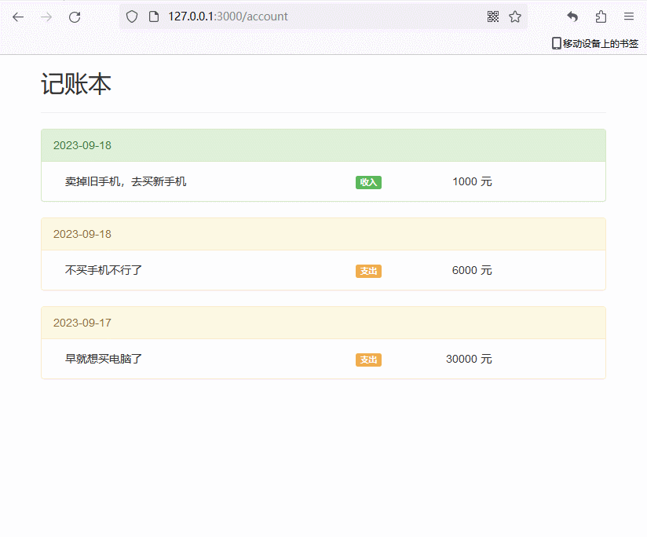Click the page info icon in address bar
Image resolution: width=647 pixels, height=537 pixels.
(x=153, y=16)
